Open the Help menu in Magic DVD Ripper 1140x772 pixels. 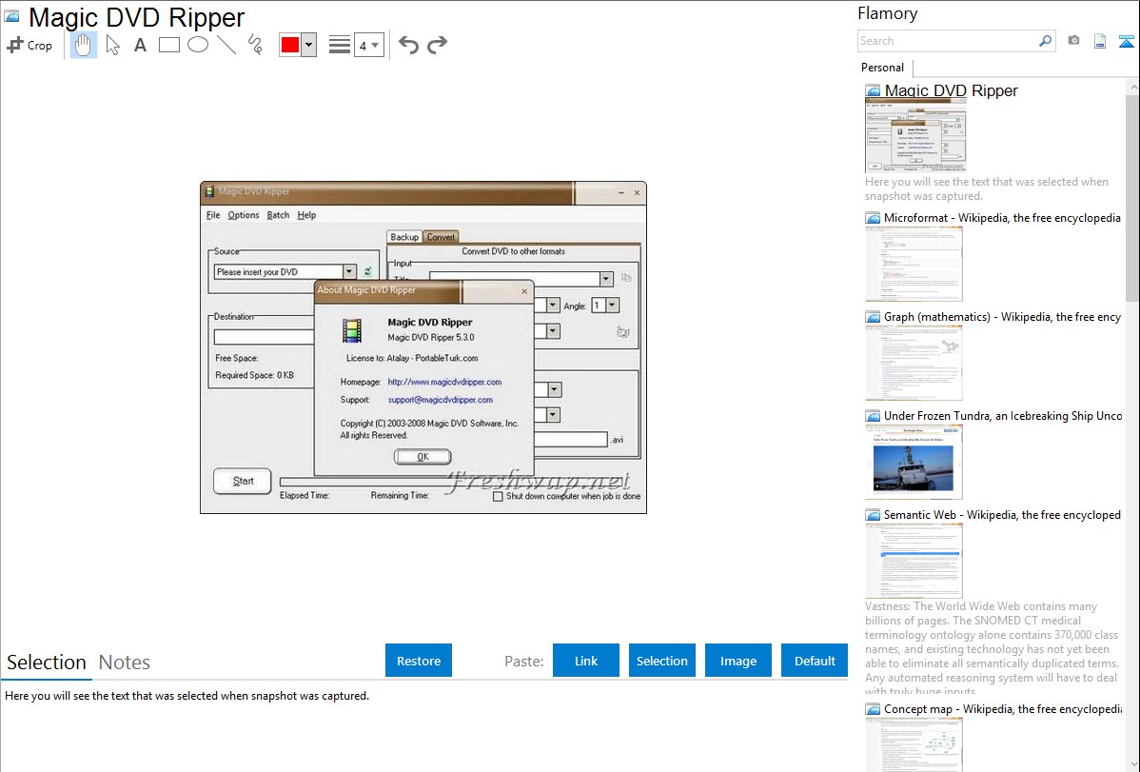306,215
